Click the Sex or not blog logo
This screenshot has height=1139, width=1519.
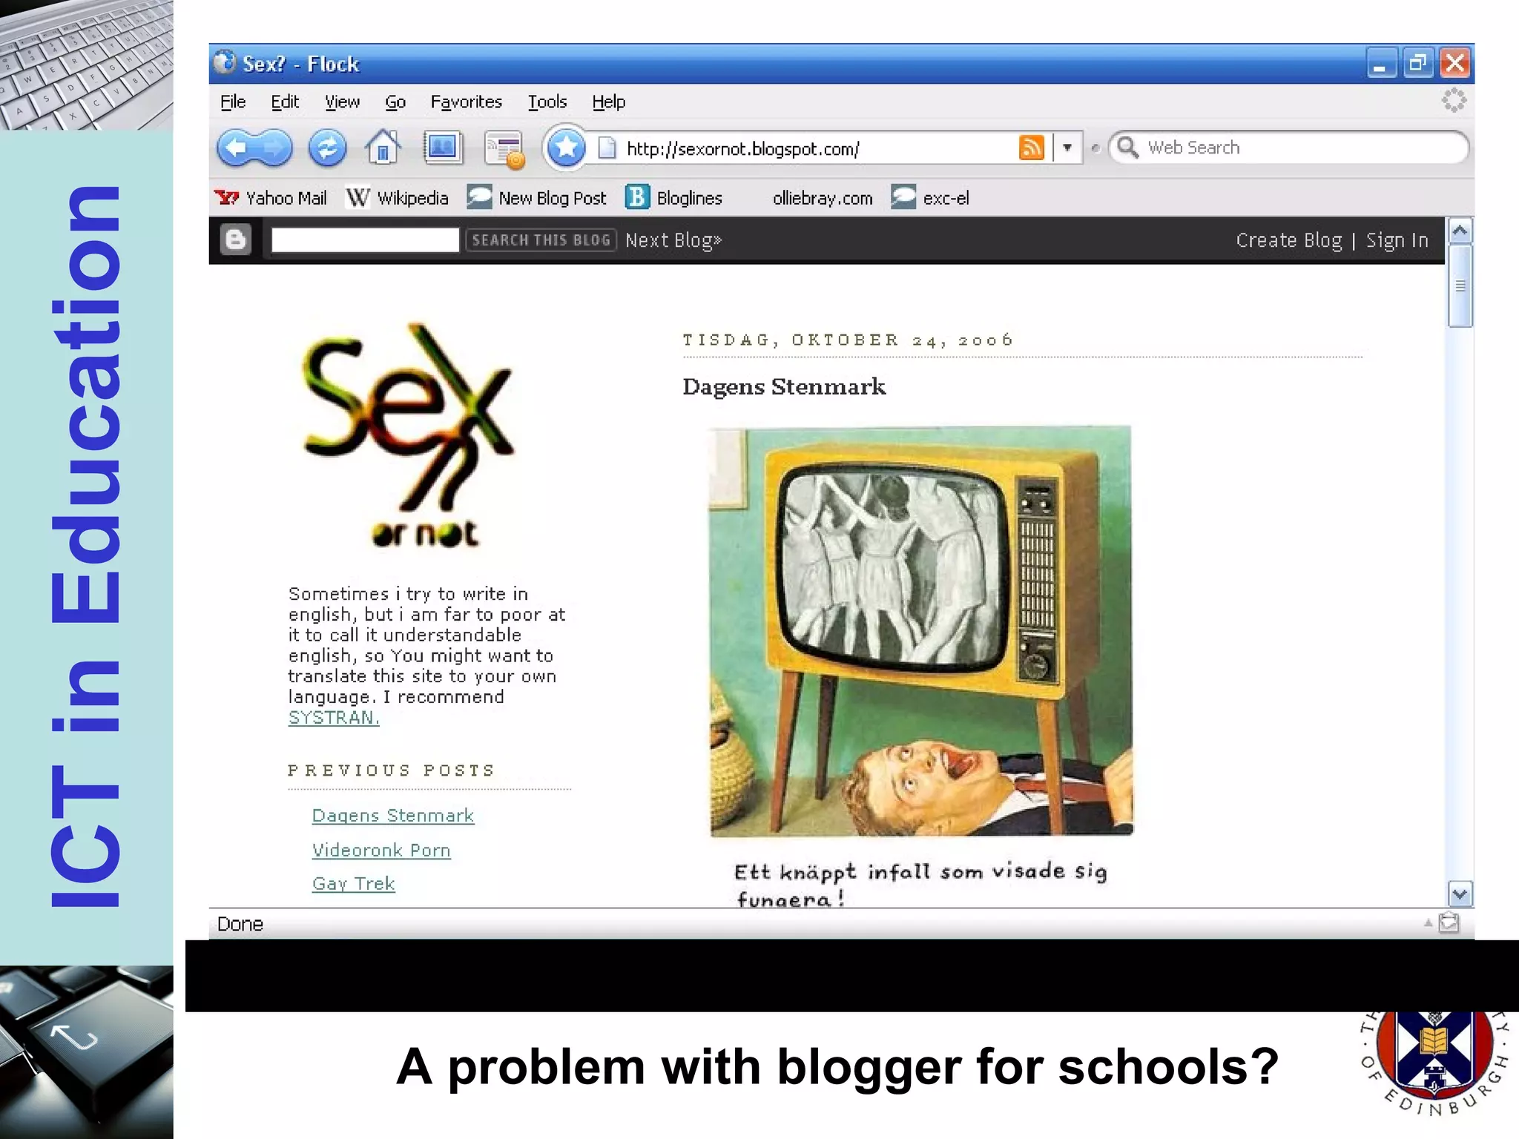(408, 435)
